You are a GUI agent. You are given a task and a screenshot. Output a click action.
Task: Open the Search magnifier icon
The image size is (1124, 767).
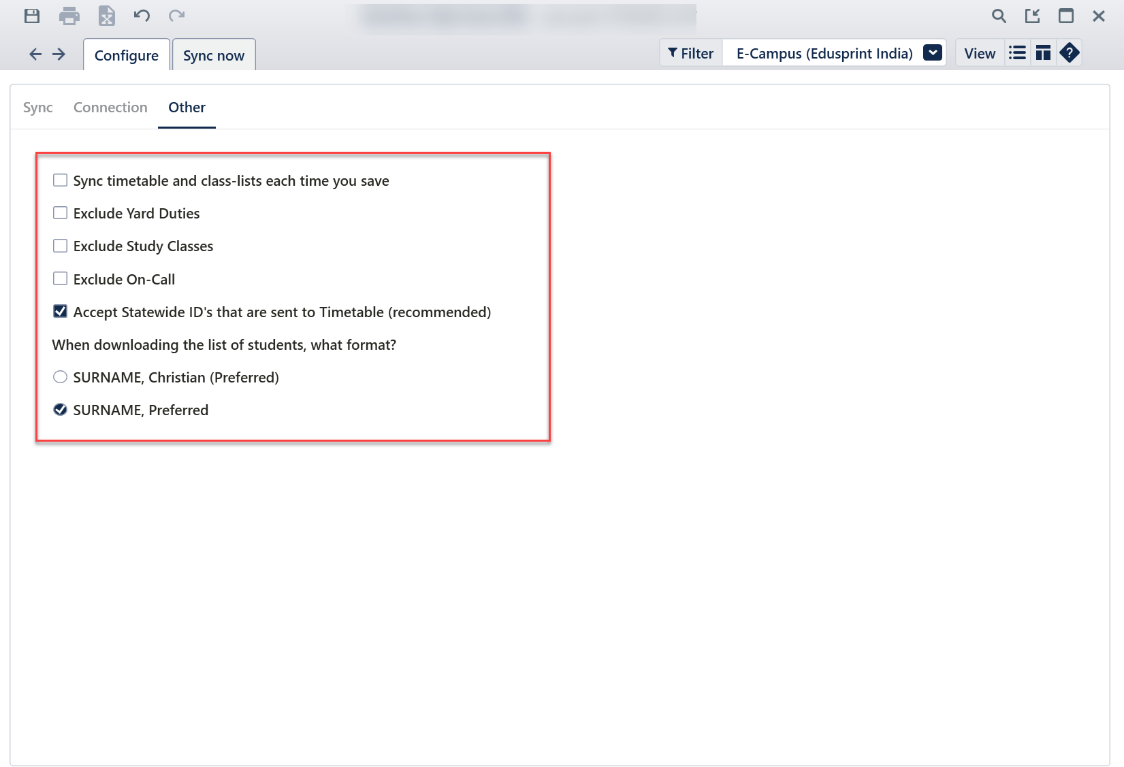(x=999, y=16)
